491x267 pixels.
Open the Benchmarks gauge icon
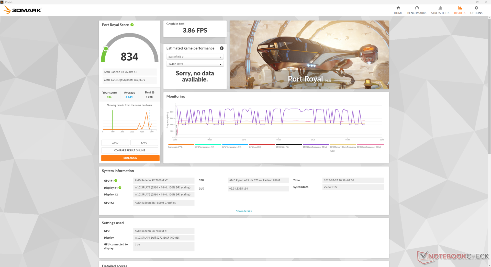(417, 8)
